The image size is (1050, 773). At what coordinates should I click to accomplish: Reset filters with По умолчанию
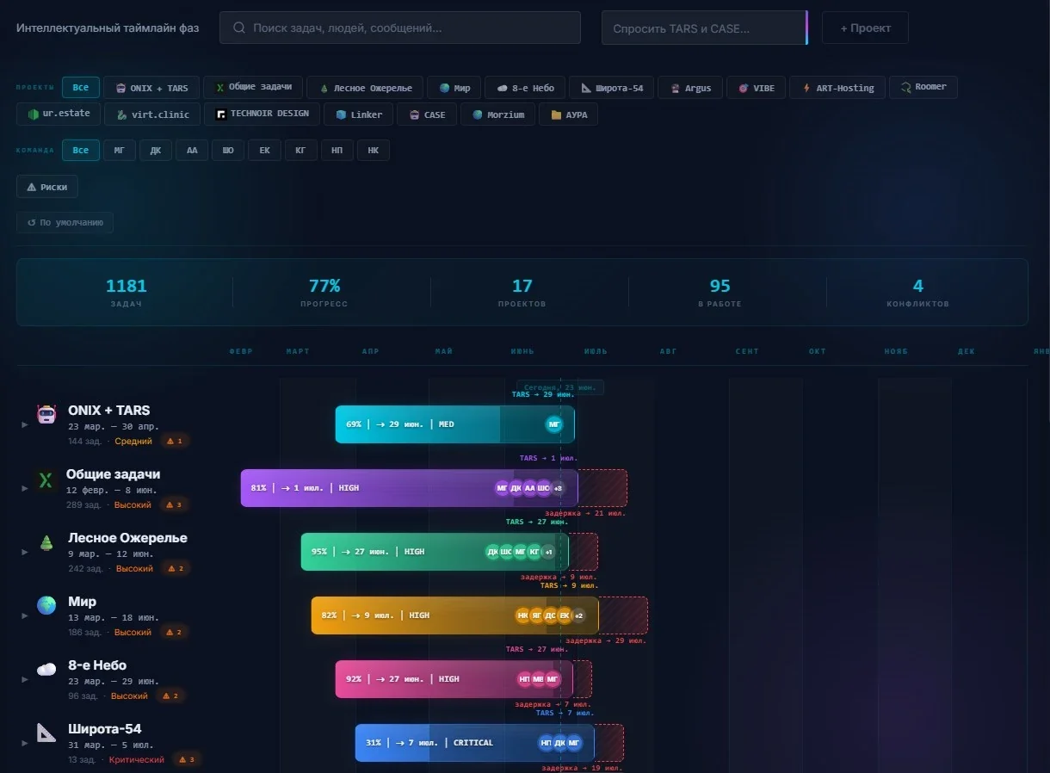pos(65,222)
